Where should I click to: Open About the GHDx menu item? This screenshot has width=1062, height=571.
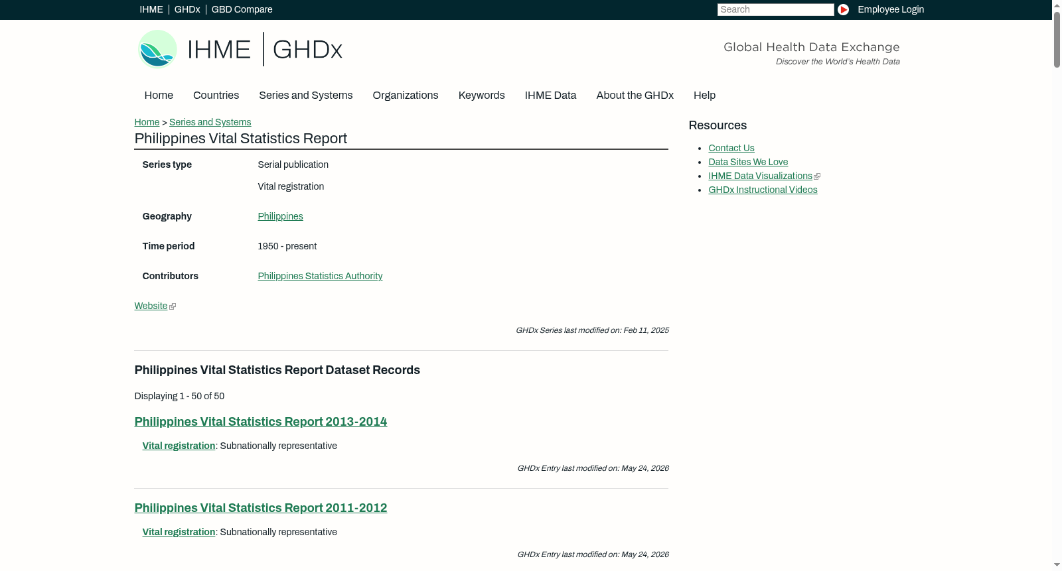(635, 95)
